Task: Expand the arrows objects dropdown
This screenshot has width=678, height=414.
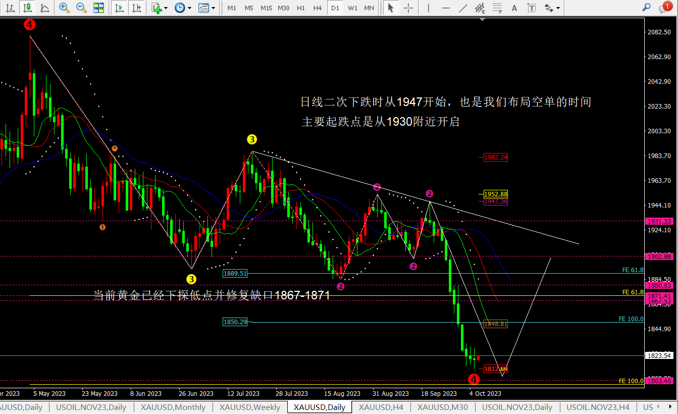Action: click(559, 8)
